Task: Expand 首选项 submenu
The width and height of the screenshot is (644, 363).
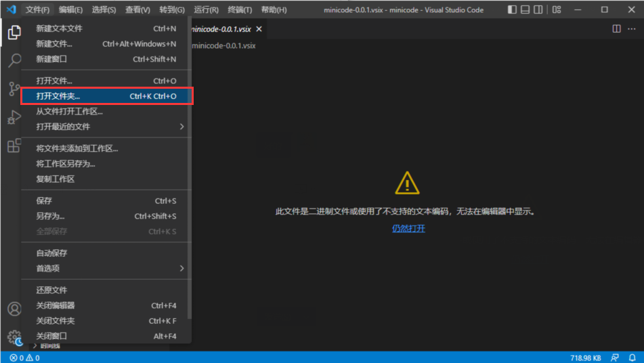Action: (106, 268)
